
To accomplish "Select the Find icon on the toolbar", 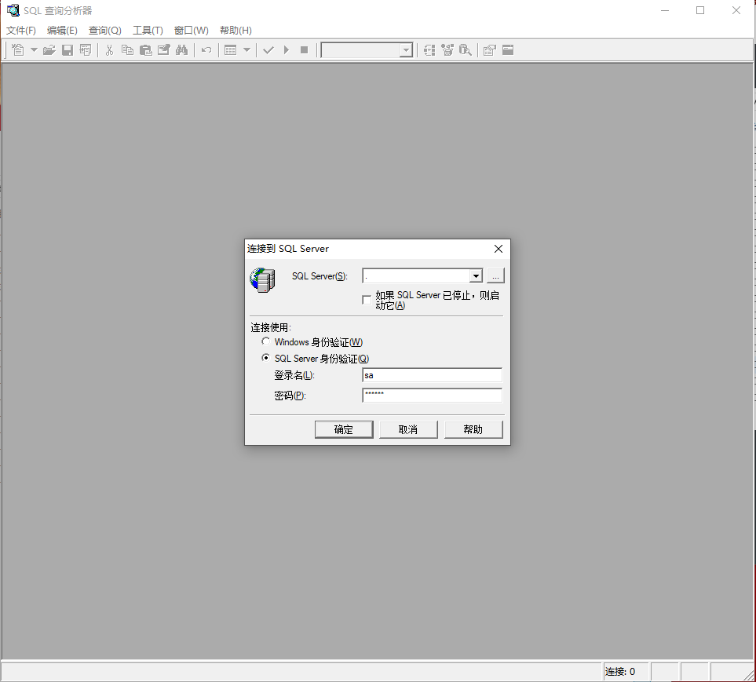I will (x=181, y=49).
